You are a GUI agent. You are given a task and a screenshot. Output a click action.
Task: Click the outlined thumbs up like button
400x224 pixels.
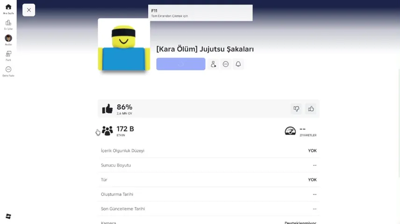click(x=311, y=109)
